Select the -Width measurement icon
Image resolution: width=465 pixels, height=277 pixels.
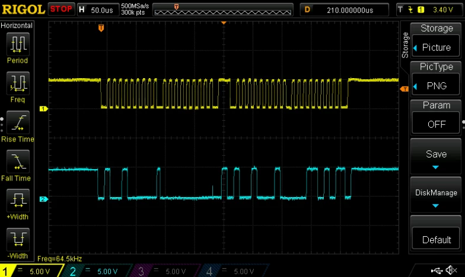coord(18,240)
